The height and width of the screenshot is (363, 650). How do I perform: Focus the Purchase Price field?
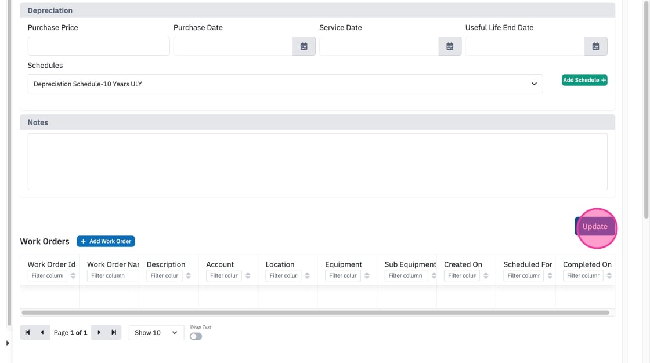pyautogui.click(x=99, y=46)
